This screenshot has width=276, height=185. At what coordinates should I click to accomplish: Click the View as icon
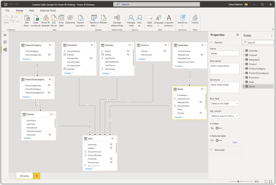pyautogui.click(x=139, y=18)
